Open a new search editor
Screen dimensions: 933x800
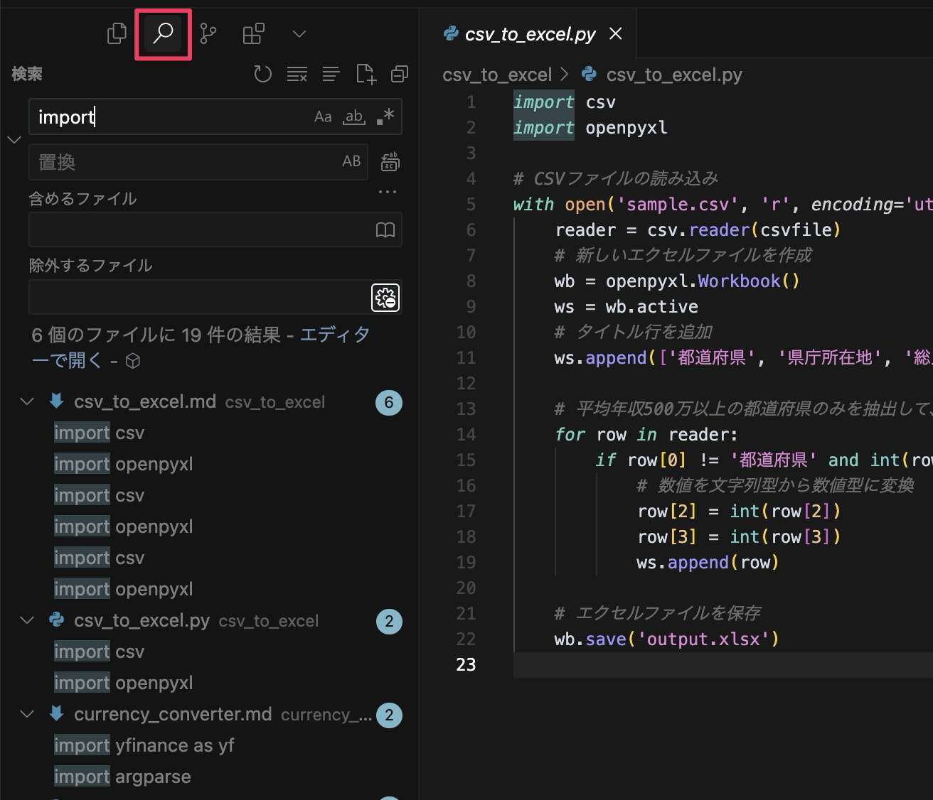point(366,74)
